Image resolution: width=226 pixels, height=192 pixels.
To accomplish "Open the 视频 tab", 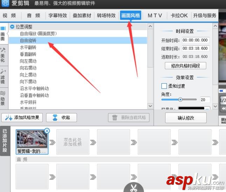I will [9, 15].
